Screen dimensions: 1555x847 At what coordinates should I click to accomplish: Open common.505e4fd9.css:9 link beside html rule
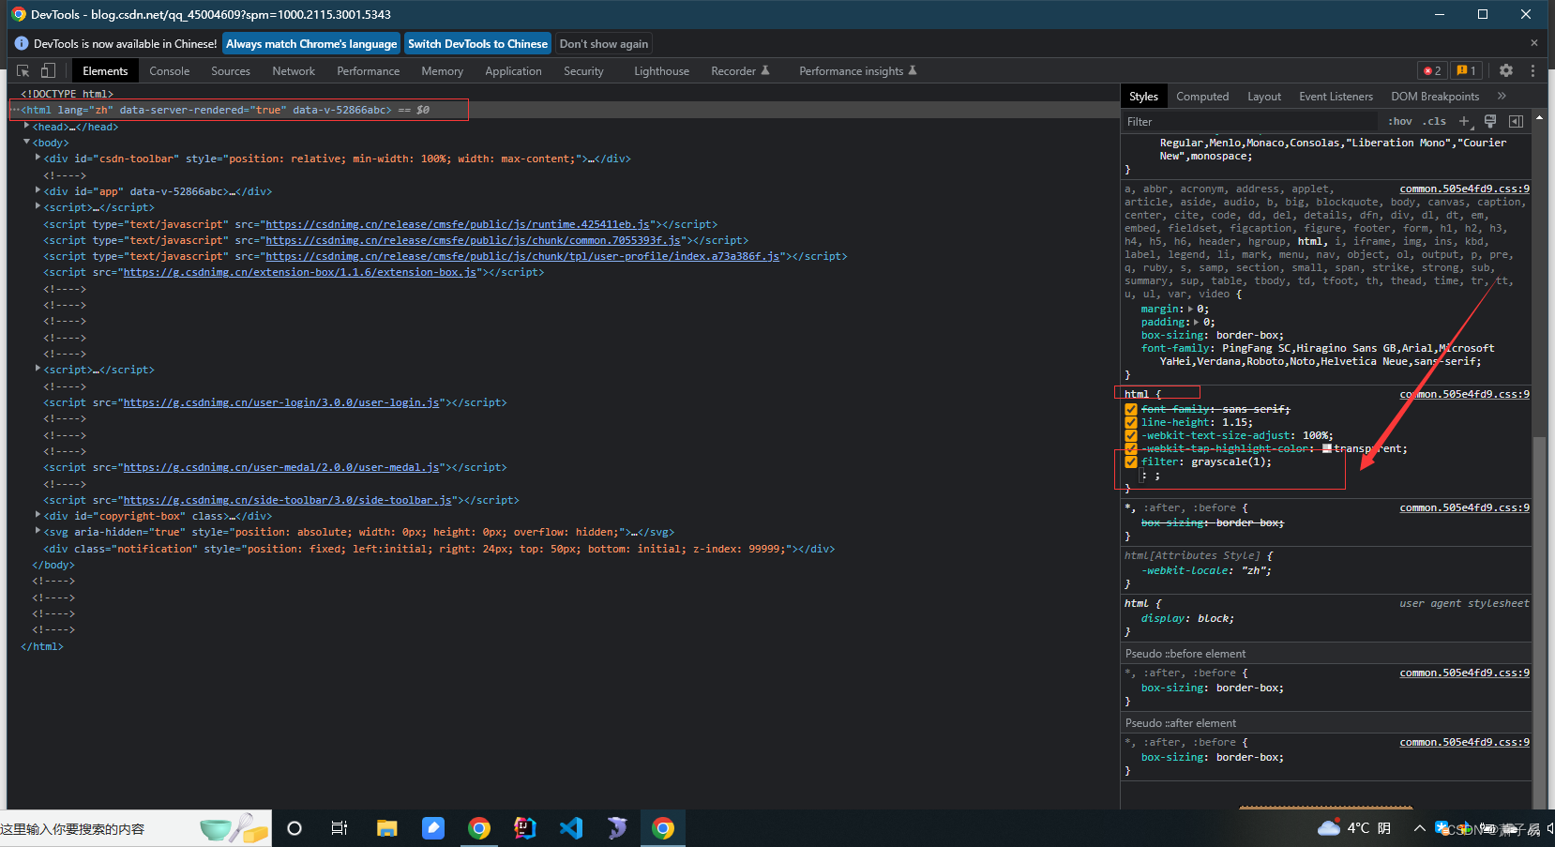1464,394
